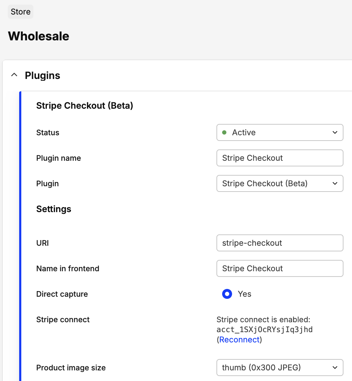Image resolution: width=352 pixels, height=381 pixels.
Task: Edit the Name in frontend field
Action: tap(280, 268)
